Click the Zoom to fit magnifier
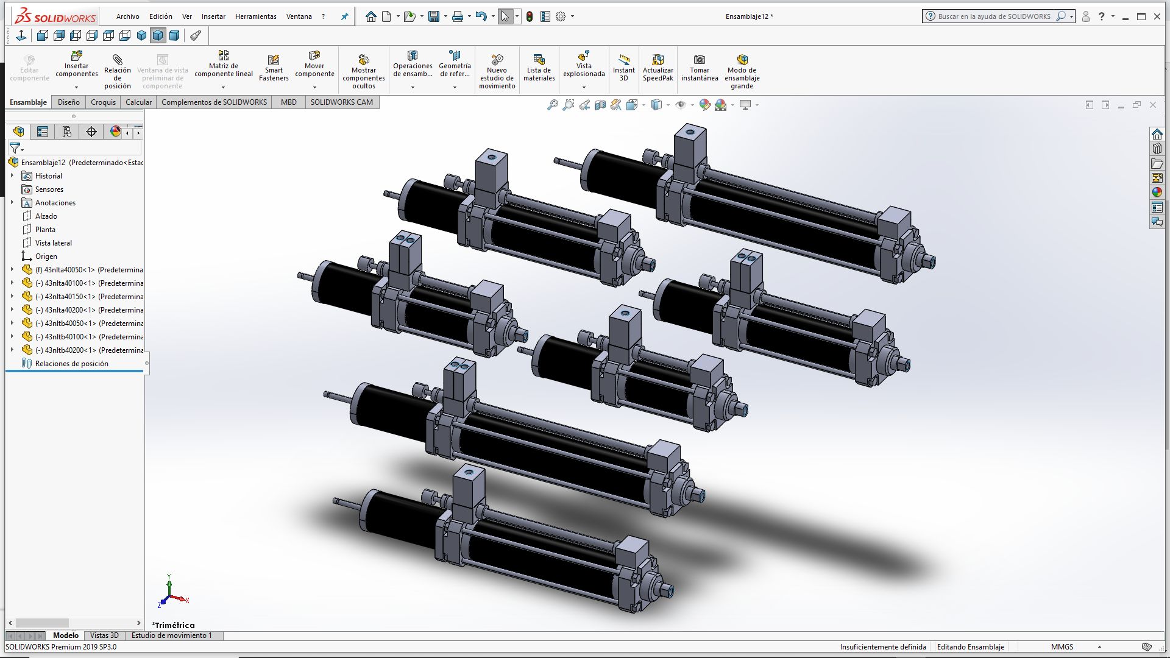This screenshot has height=658, width=1170. pyautogui.click(x=552, y=105)
